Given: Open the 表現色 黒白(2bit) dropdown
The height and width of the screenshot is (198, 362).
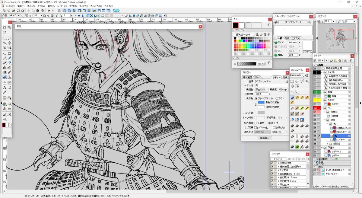Looking at the screenshot, I should click(262, 90).
